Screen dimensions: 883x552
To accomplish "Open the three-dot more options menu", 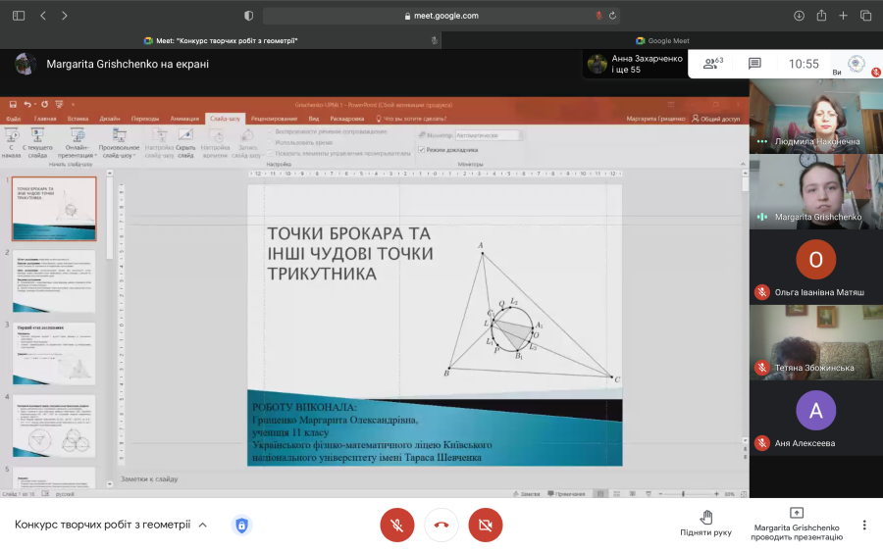I will point(863,525).
